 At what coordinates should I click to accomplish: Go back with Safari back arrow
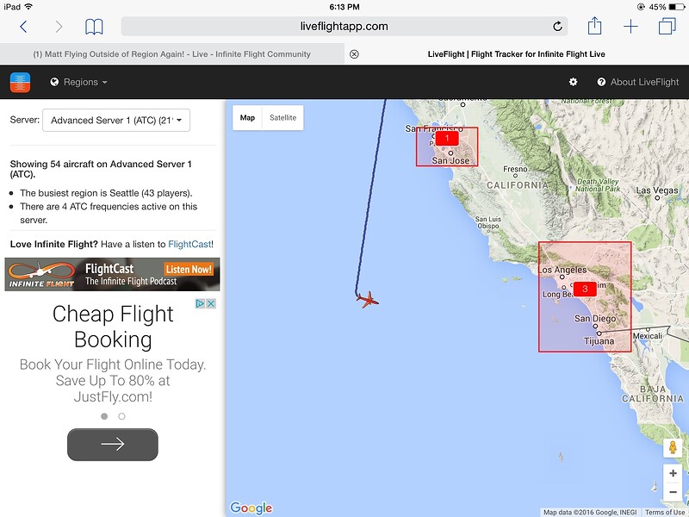[24, 27]
